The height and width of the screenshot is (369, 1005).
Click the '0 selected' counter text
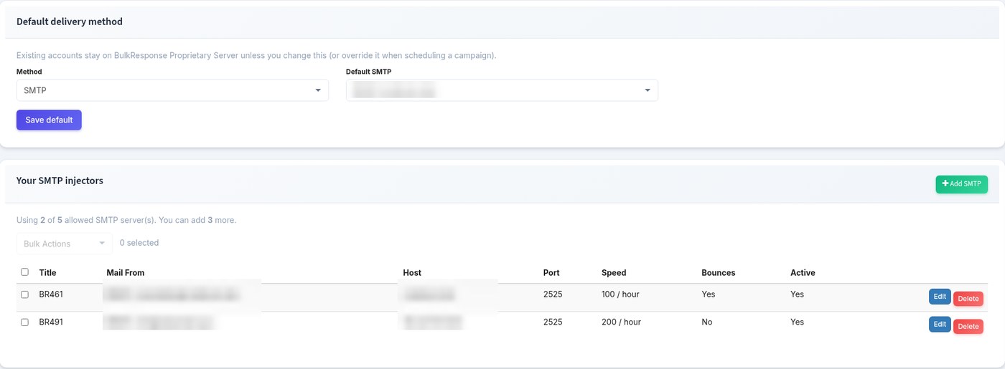pos(139,243)
